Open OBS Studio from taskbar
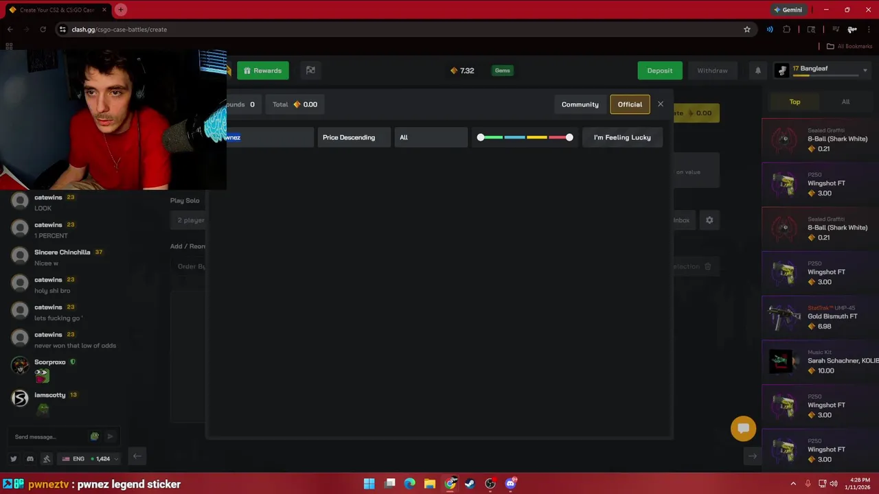The height and width of the screenshot is (494, 879). point(490,484)
